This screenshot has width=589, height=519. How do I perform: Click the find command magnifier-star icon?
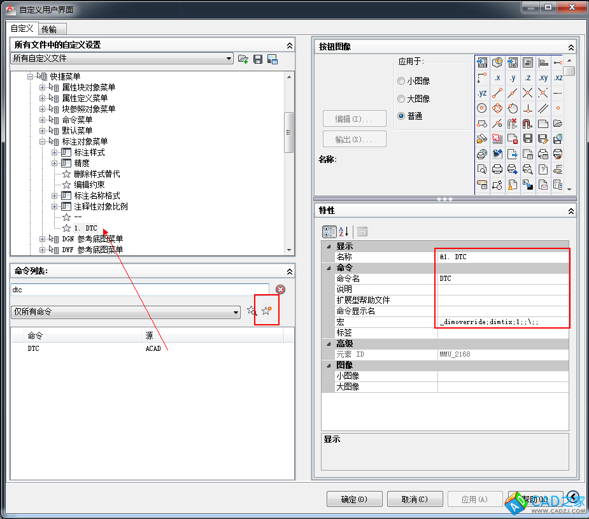pyautogui.click(x=252, y=311)
